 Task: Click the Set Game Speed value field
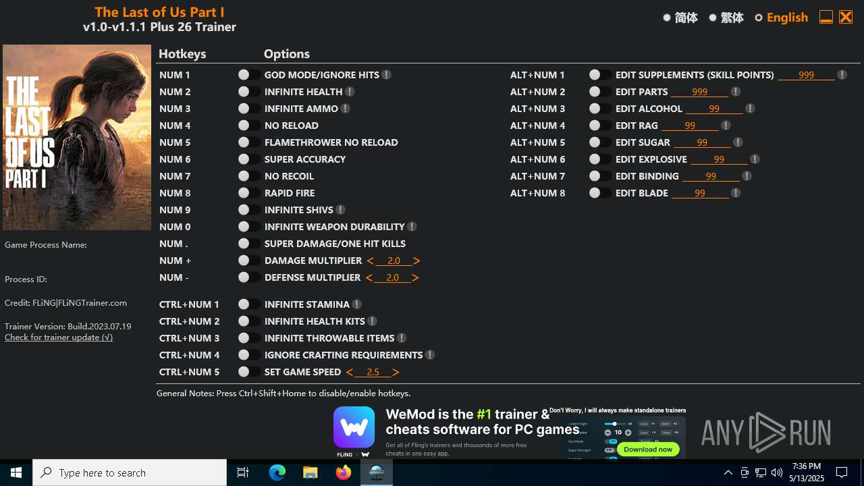[x=373, y=372]
